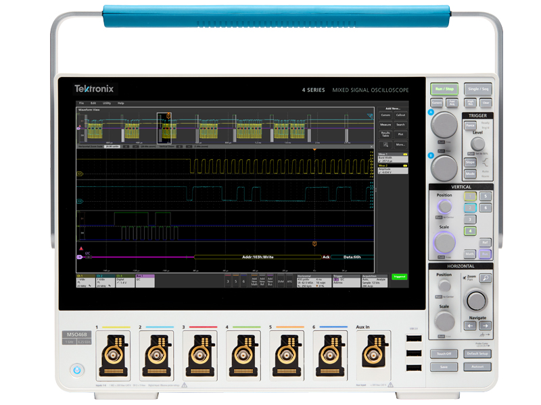This screenshot has width=541, height=405.
Task: Toggle the Run / Stop acquisition button
Action: pyautogui.click(x=444, y=88)
